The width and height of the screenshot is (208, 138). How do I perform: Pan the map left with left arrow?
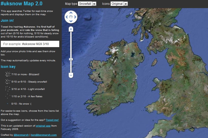67,17
